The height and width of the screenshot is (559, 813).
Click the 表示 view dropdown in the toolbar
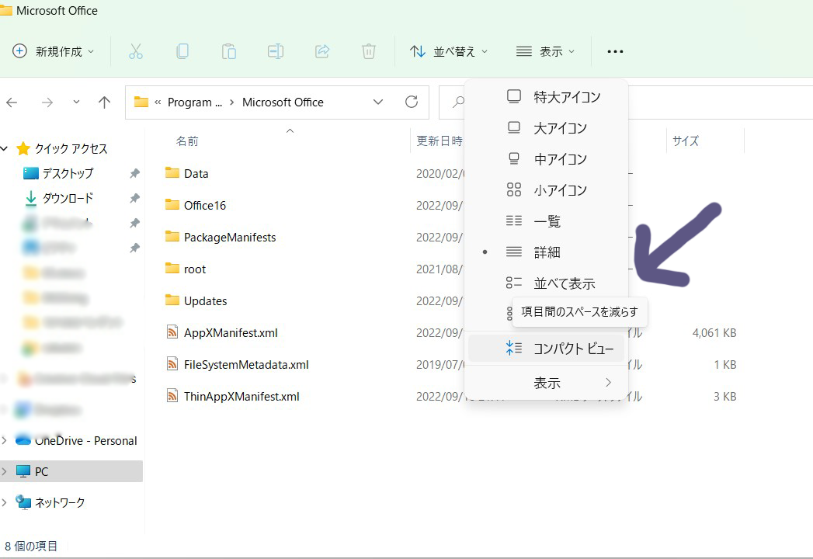tap(546, 51)
